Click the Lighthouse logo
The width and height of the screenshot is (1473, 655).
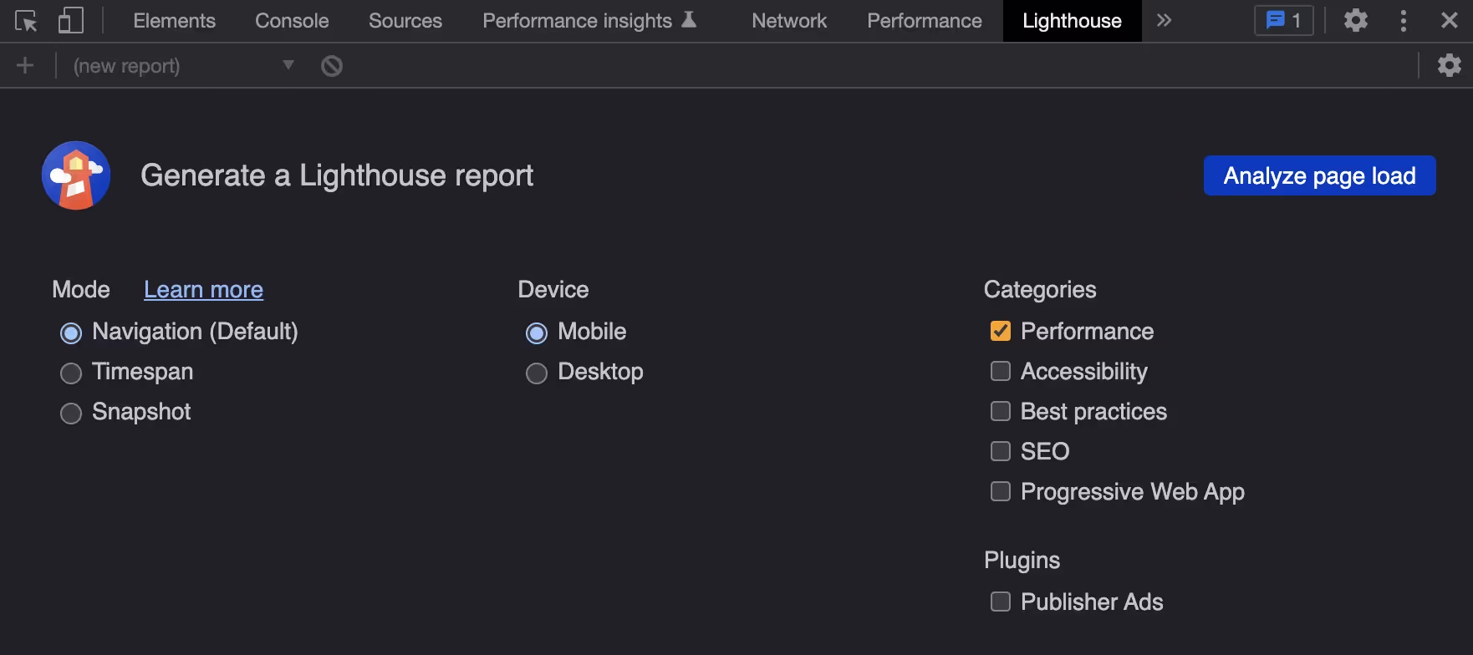click(76, 175)
